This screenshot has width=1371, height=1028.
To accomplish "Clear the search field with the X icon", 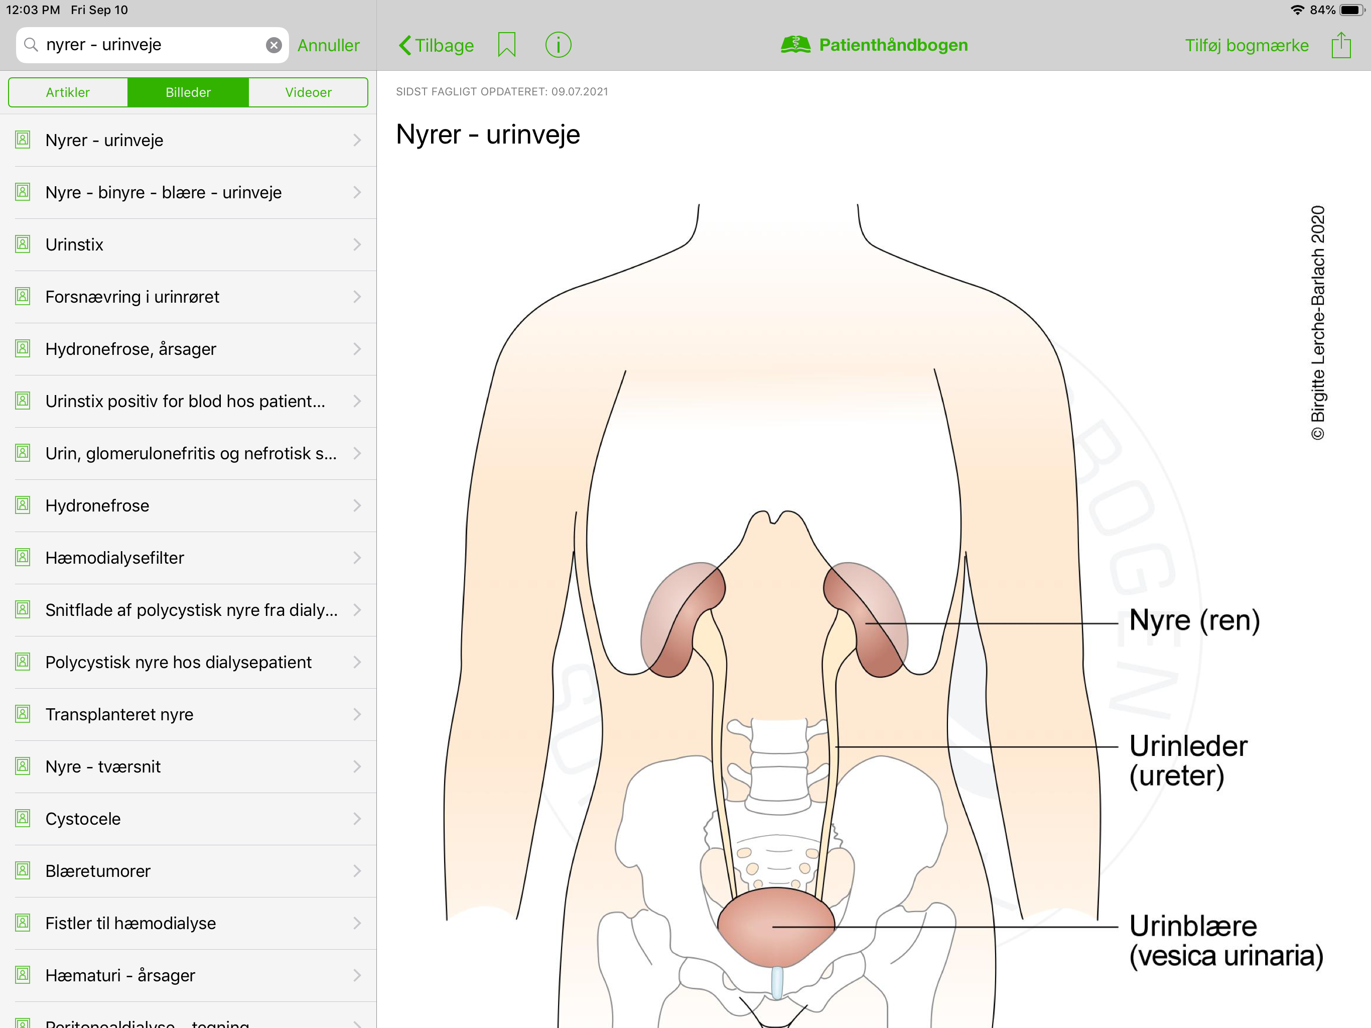I will click(274, 45).
